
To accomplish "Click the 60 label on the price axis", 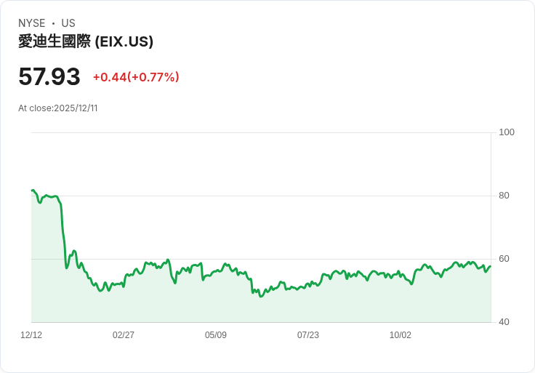I will pos(504,259).
